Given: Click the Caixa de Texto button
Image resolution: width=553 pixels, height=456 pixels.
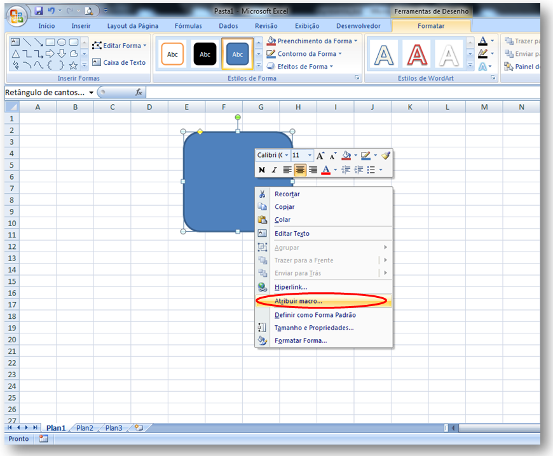Looking at the screenshot, I should point(119,63).
